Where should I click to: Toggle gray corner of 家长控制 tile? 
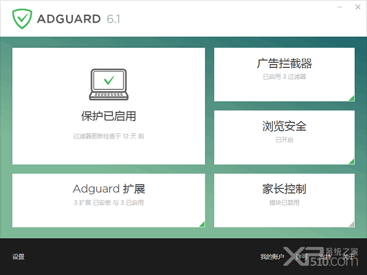tap(352, 224)
